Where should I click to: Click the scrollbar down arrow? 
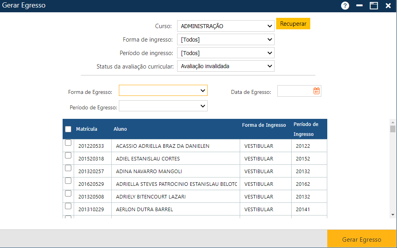click(x=393, y=214)
